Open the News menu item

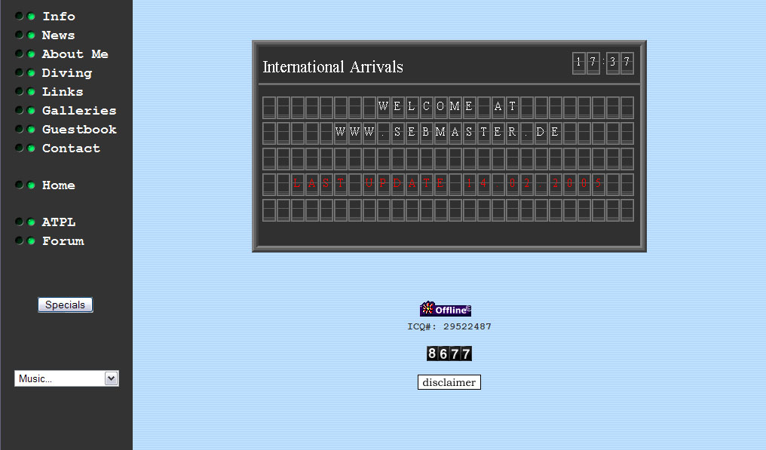(x=58, y=35)
